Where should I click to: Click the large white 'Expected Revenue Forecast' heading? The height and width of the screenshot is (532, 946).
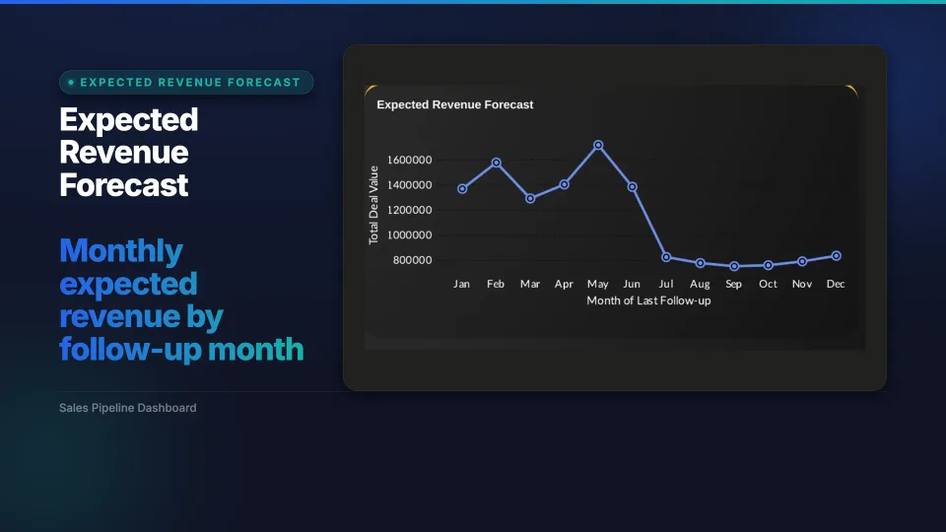point(128,152)
